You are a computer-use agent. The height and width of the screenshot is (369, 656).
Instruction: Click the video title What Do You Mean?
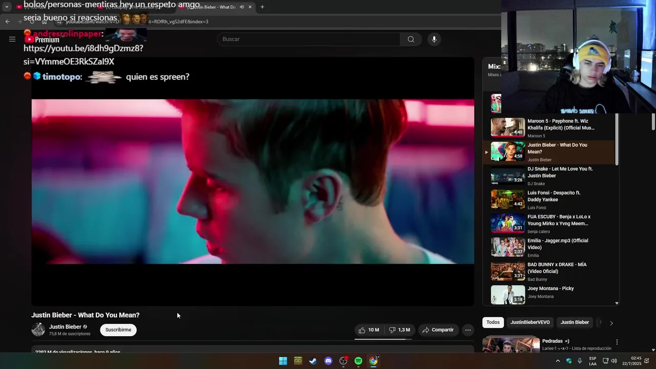(86, 315)
